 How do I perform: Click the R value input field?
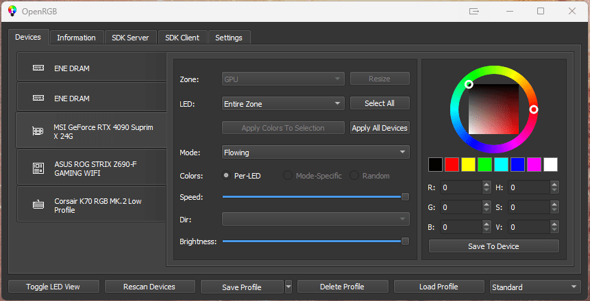coord(461,187)
